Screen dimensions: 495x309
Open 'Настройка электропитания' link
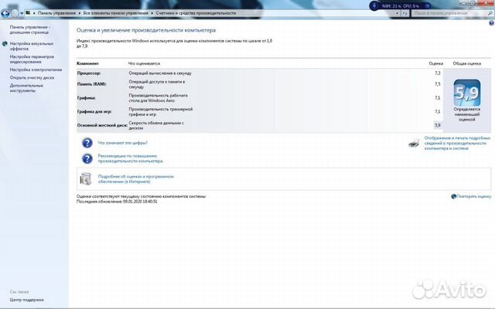click(36, 70)
